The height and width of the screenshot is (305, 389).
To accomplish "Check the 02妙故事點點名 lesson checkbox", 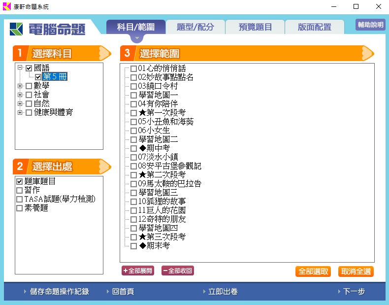I will tap(133, 77).
